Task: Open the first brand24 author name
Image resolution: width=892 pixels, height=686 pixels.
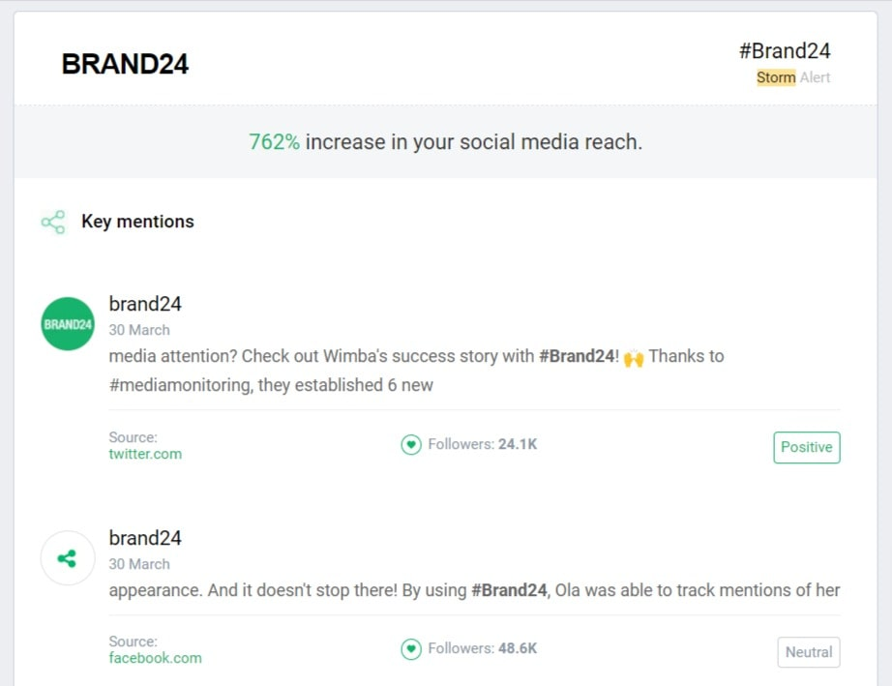Action: pyautogui.click(x=145, y=304)
